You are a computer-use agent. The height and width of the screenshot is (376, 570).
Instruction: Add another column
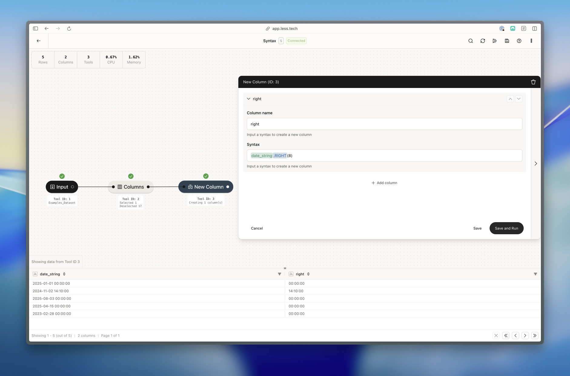384,183
